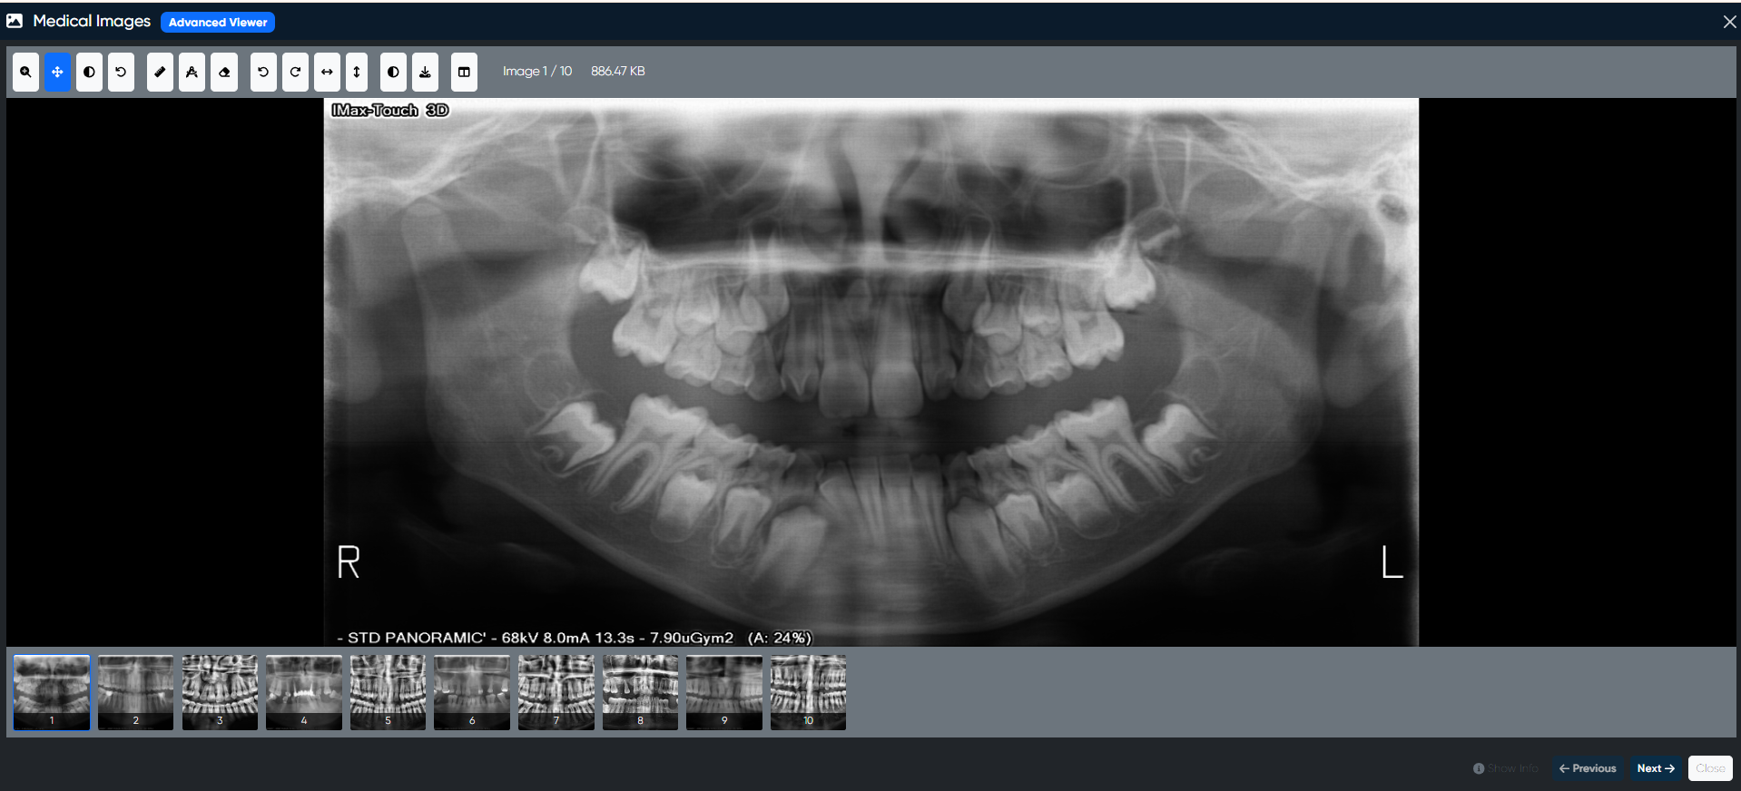The image size is (1741, 791).
Task: Go to the Previous image
Action: pos(1588,768)
